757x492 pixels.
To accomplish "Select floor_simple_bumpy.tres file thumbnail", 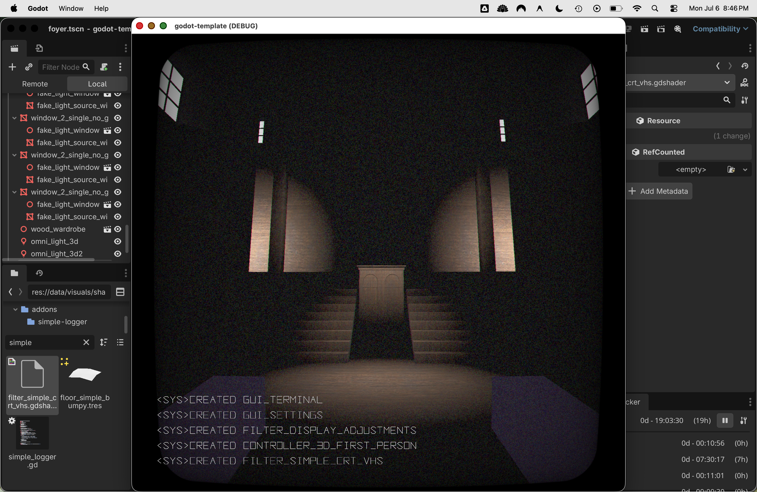I will click(85, 375).
